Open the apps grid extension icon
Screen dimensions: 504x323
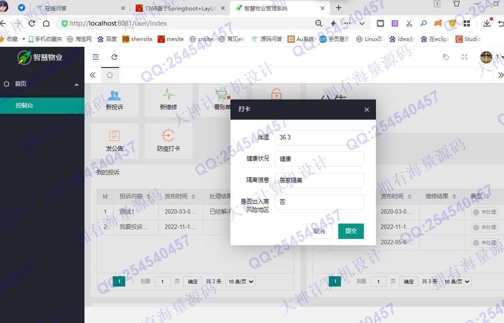coord(467,23)
